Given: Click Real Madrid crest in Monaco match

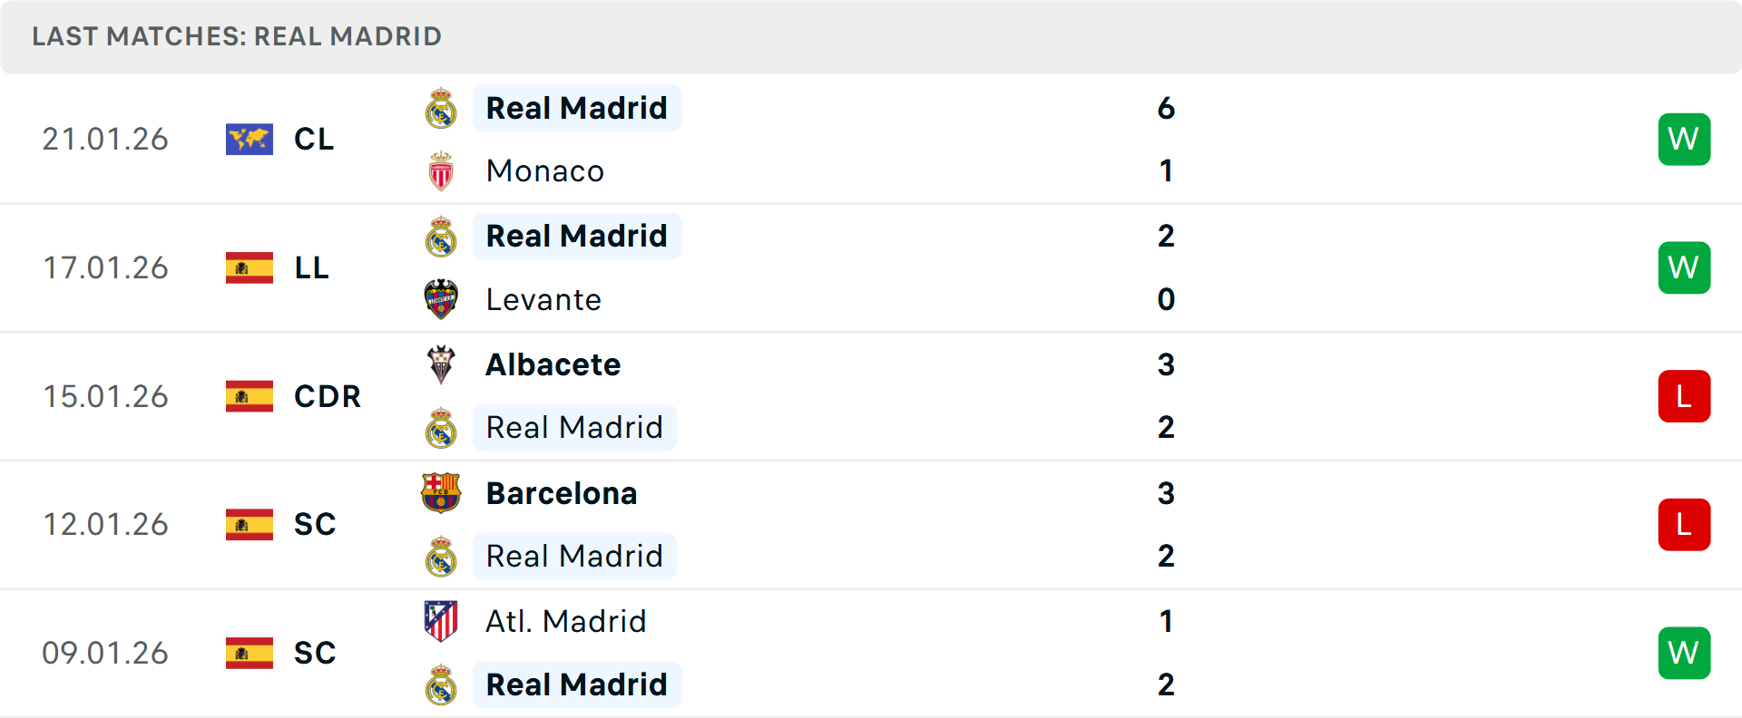Looking at the screenshot, I should pyautogui.click(x=441, y=109).
